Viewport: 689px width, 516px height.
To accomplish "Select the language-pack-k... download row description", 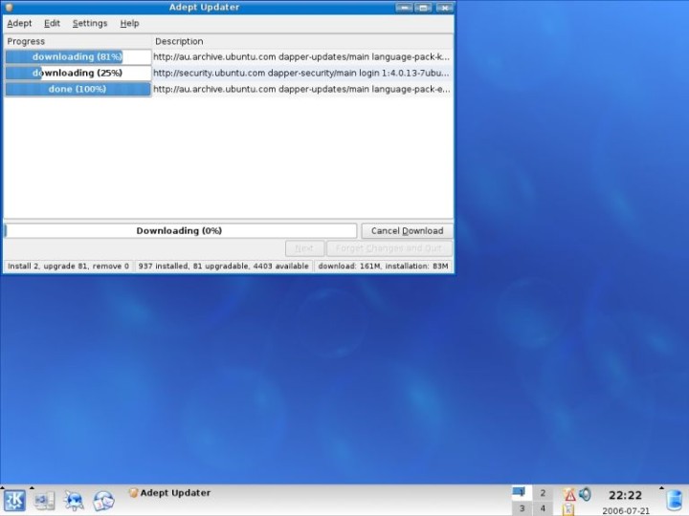I will (301, 57).
